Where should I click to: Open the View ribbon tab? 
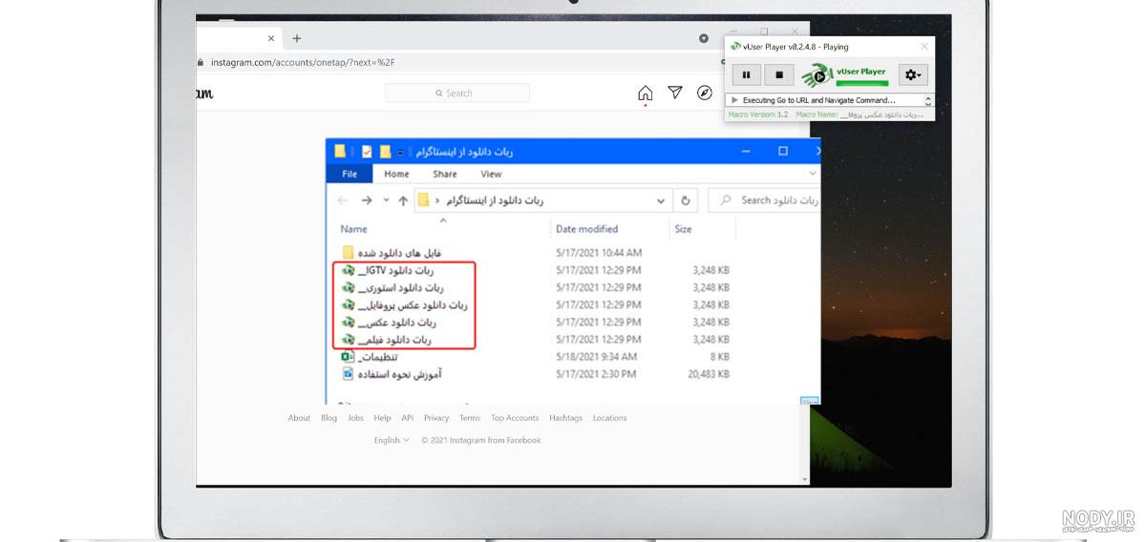pos(491,174)
